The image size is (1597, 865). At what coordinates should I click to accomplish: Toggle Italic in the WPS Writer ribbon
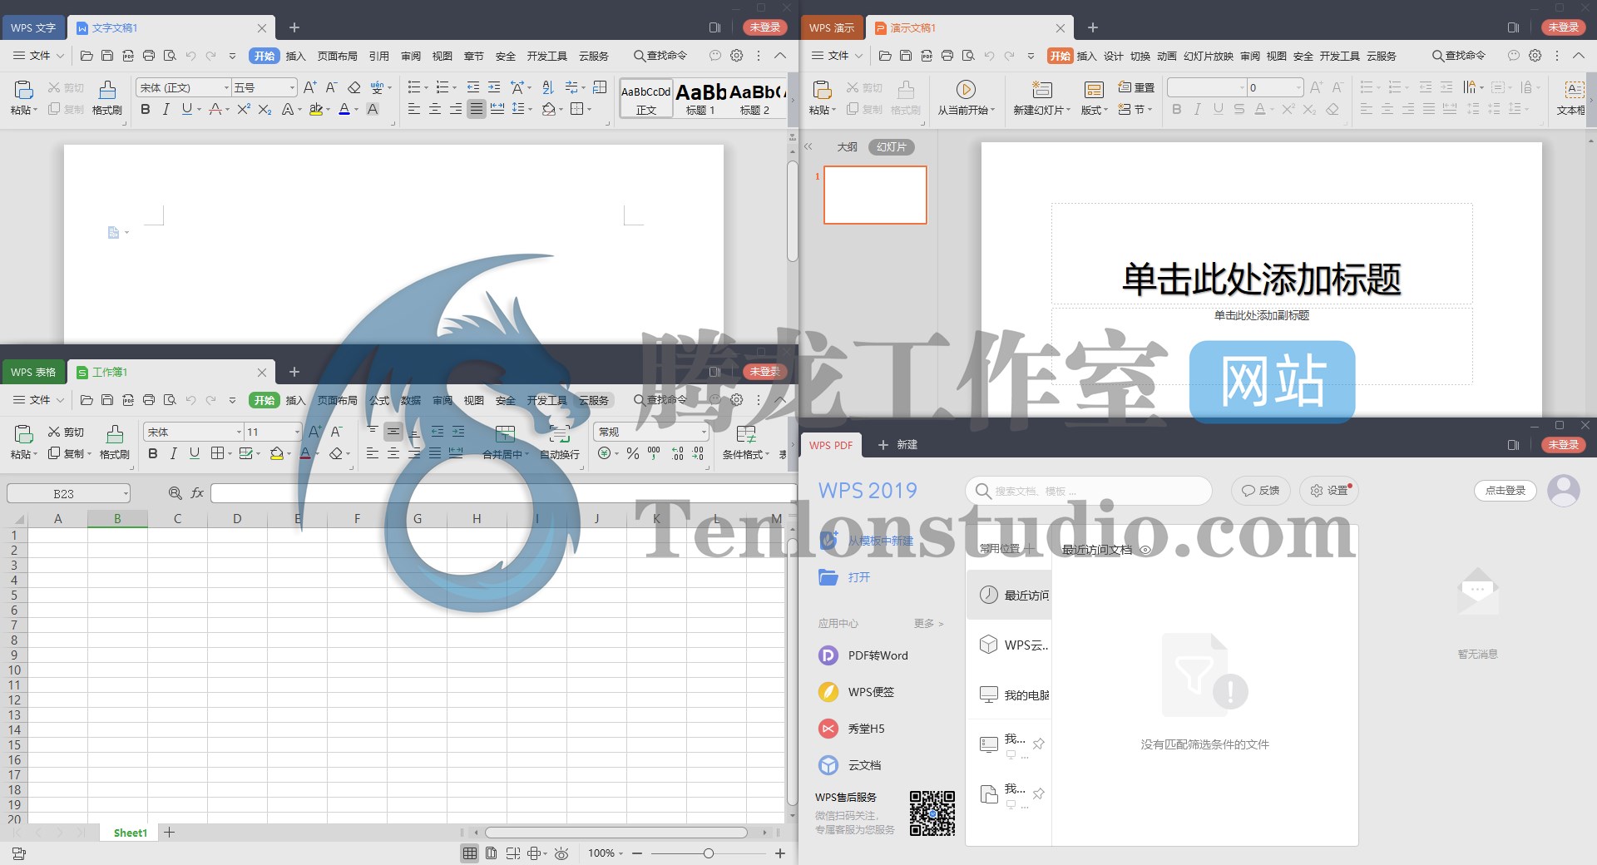tap(166, 109)
